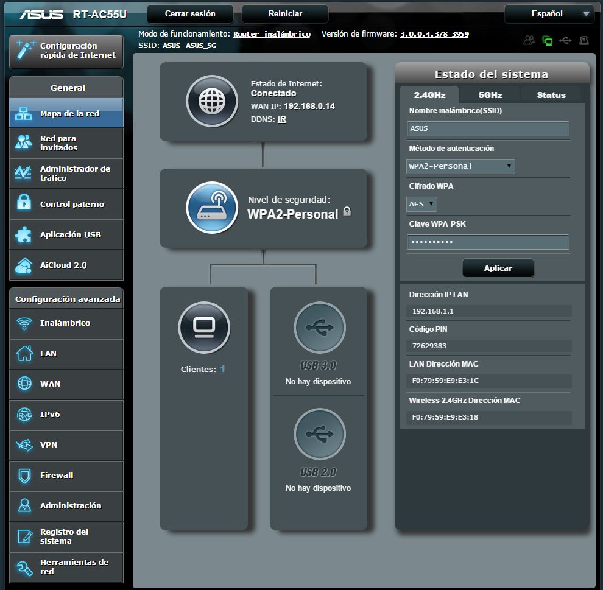Click the guest network status icon in header
603x590 pixels.
[529, 40]
